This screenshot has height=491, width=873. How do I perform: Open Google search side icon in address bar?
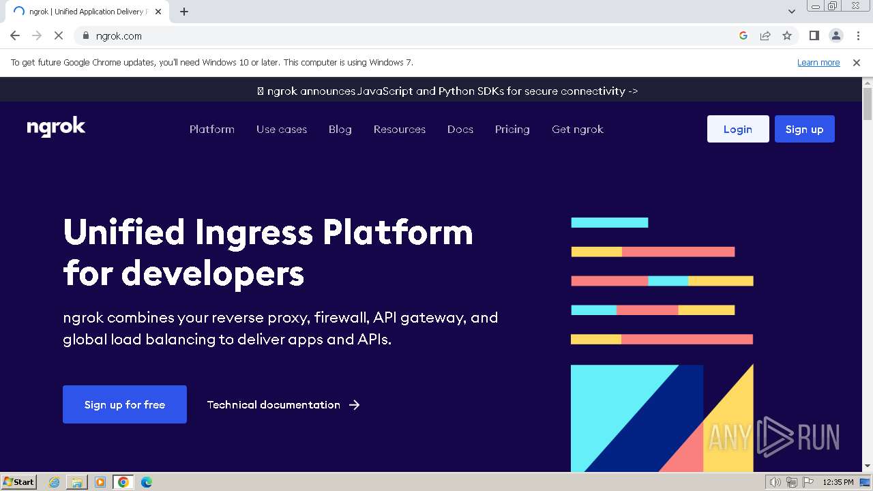(x=743, y=35)
